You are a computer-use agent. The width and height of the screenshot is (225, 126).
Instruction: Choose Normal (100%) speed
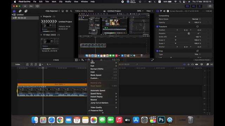coord(103,69)
